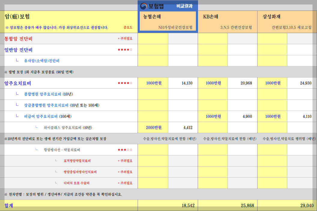Select the 농협손해 company header
Screen dimensions: 317x211
(x=152, y=17)
